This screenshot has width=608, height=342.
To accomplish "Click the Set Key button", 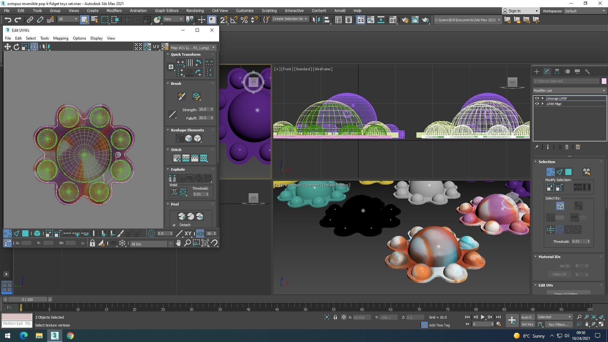I will (x=527, y=324).
